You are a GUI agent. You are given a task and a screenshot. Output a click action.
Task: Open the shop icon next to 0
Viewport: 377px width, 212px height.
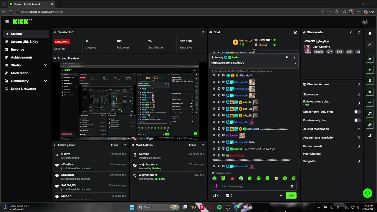tap(227, 196)
